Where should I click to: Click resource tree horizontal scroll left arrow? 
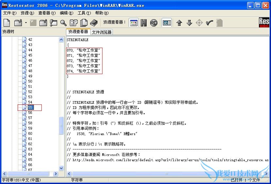(5, 174)
